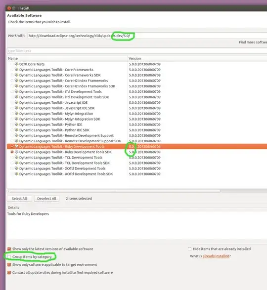Viewport: 267px width, 290px height.
Task: Click the Core H2 Index Frameworks SDK icon
Action: [x=16, y=86]
